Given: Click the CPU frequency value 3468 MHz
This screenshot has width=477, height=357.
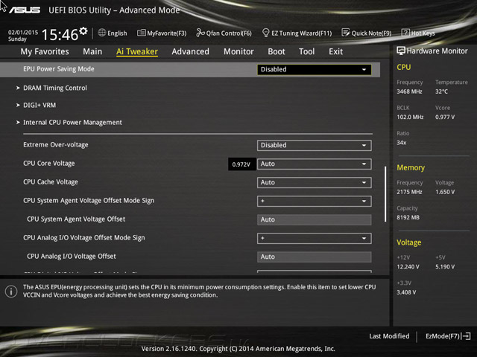Looking at the screenshot, I should (x=409, y=91).
